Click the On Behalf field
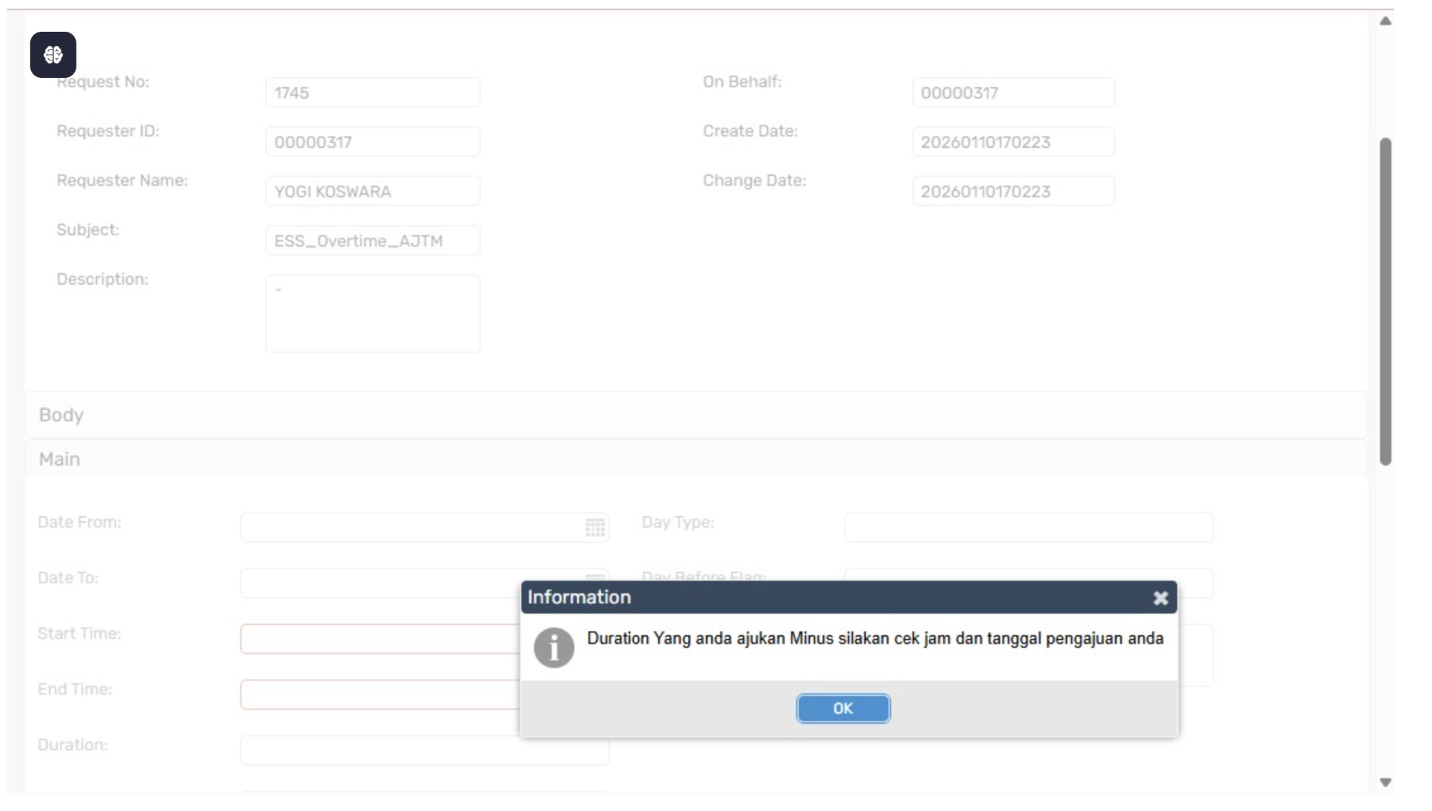The height and width of the screenshot is (811, 1432). [x=1012, y=93]
